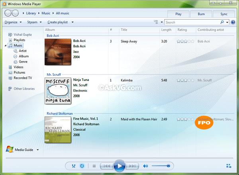The width and height of the screenshot is (239, 175).
Task: Sort by the Album column header
Action: 50,30
